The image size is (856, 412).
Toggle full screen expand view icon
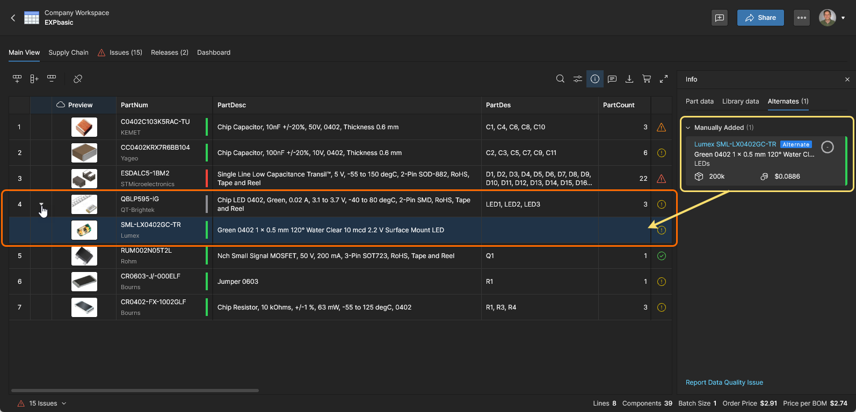pyautogui.click(x=664, y=79)
